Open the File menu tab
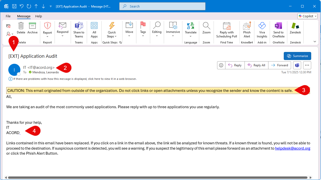This screenshot has width=321, height=180. tap(8, 16)
